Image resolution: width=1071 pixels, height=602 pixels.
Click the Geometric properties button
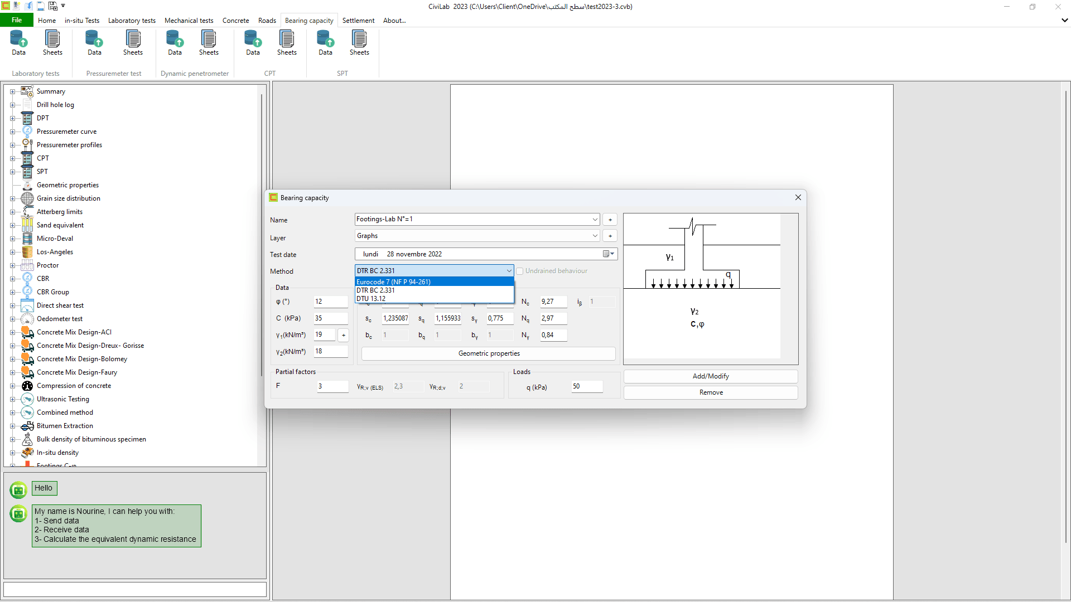pyautogui.click(x=489, y=353)
